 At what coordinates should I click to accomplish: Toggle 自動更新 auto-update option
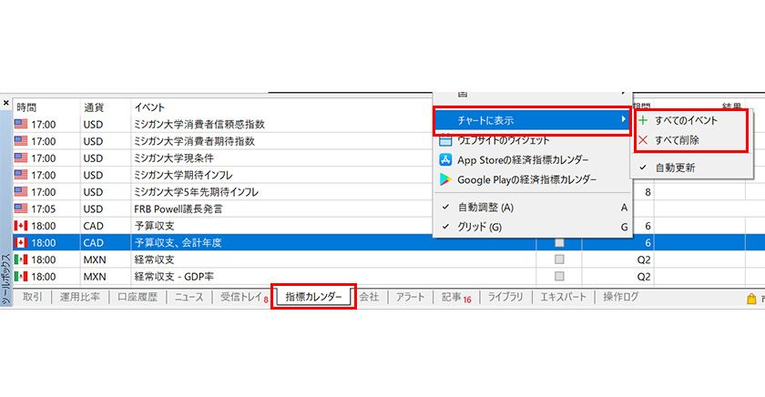click(x=692, y=168)
